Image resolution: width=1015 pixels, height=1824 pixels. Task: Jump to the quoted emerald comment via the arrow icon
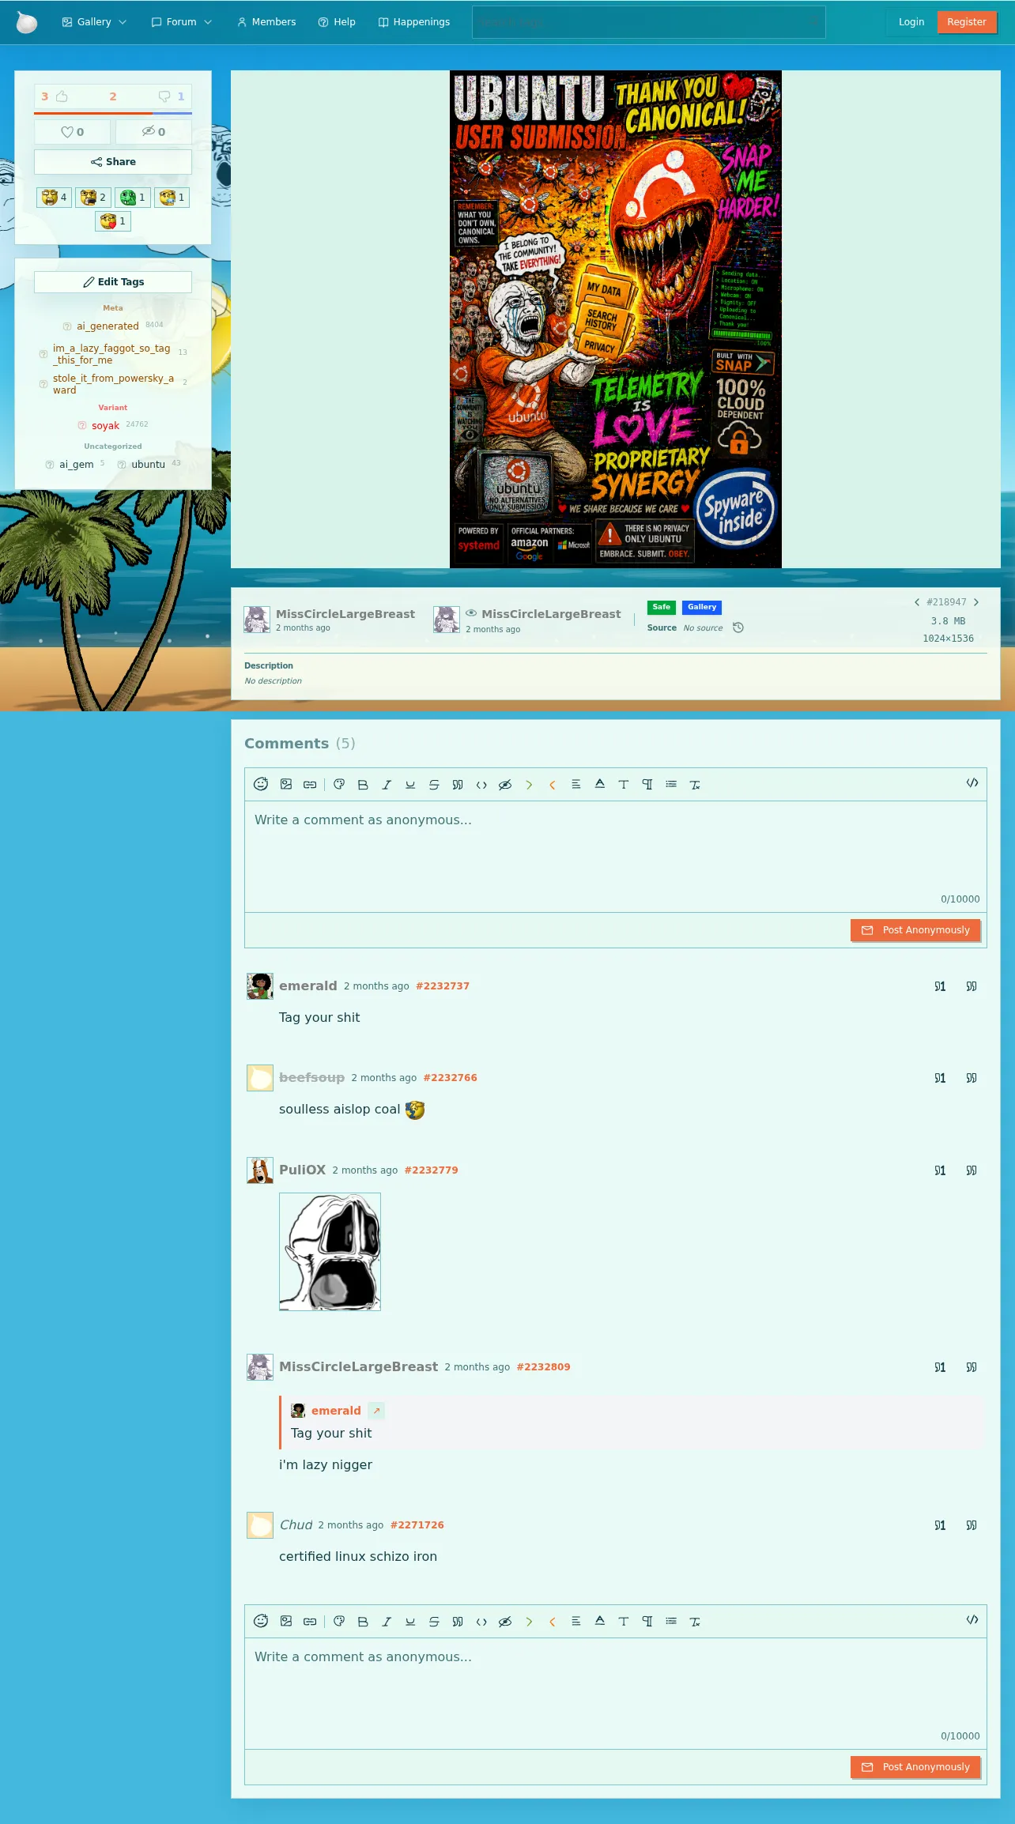pos(376,1411)
